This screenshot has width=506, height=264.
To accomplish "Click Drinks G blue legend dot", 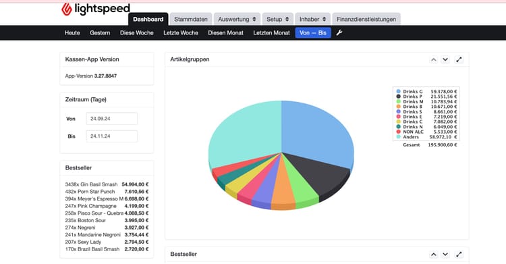I will (x=399, y=91).
